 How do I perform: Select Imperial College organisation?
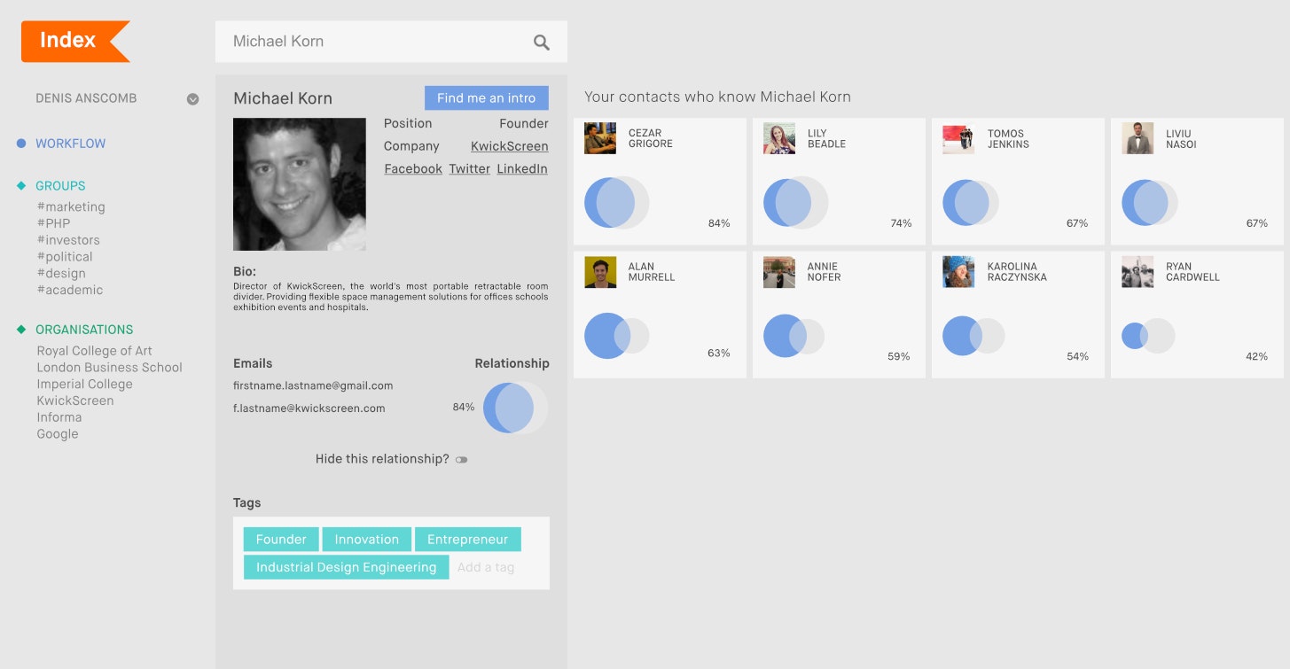[x=84, y=385]
